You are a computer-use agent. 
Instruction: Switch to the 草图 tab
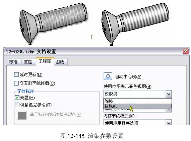28,62
